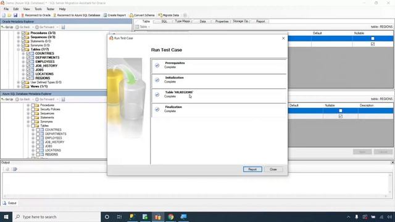Toggle the EMPLOYEES table checkbox in Oracle explorer

click(28, 62)
